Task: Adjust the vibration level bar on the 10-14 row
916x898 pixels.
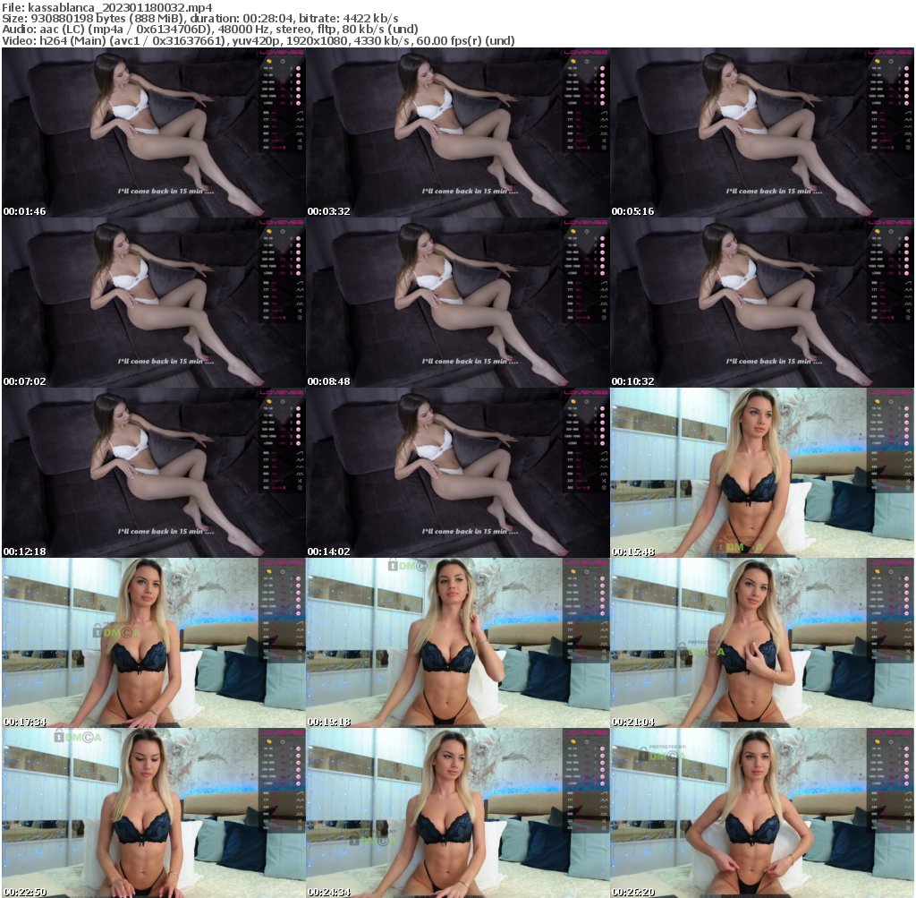Action: click(x=291, y=68)
